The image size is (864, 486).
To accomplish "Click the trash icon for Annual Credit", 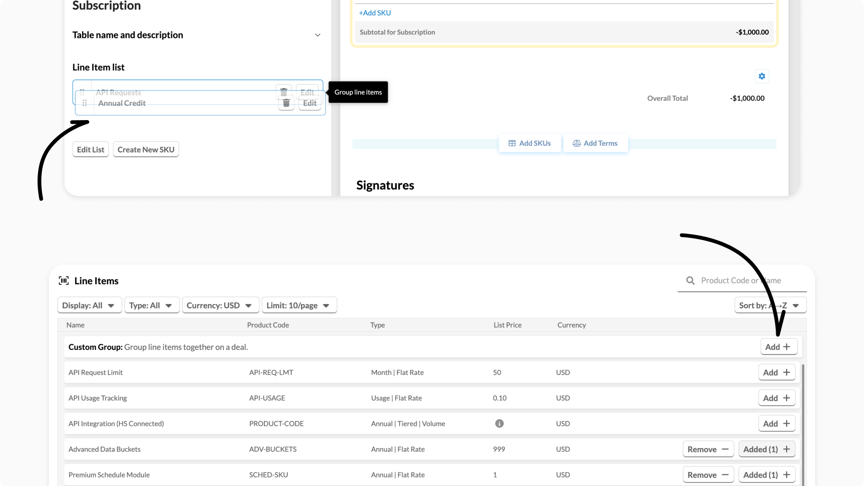I will pyautogui.click(x=286, y=103).
